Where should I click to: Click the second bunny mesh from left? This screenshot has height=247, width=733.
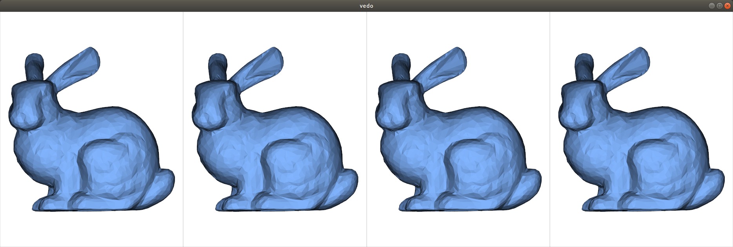point(275,130)
